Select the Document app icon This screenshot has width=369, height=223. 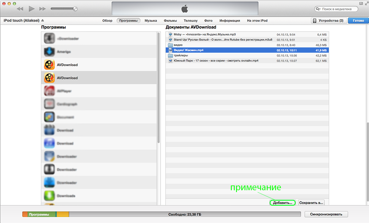click(x=49, y=117)
